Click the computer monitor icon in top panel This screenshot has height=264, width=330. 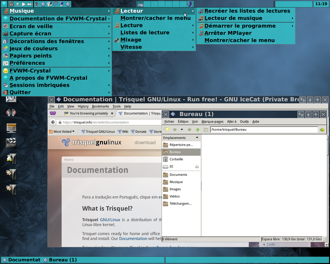pyautogui.click(x=62, y=4)
